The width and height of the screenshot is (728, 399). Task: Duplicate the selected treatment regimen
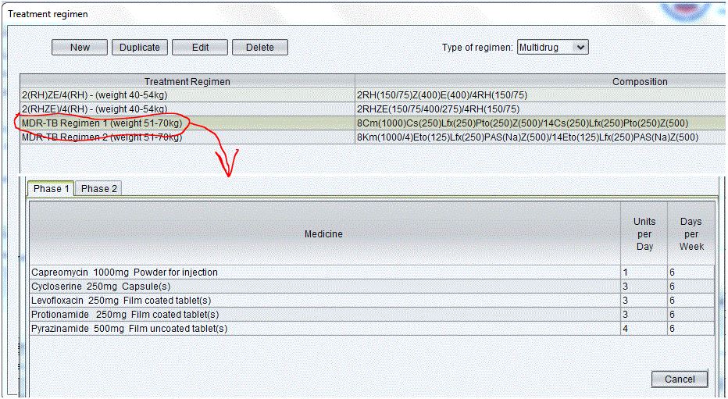coord(140,48)
